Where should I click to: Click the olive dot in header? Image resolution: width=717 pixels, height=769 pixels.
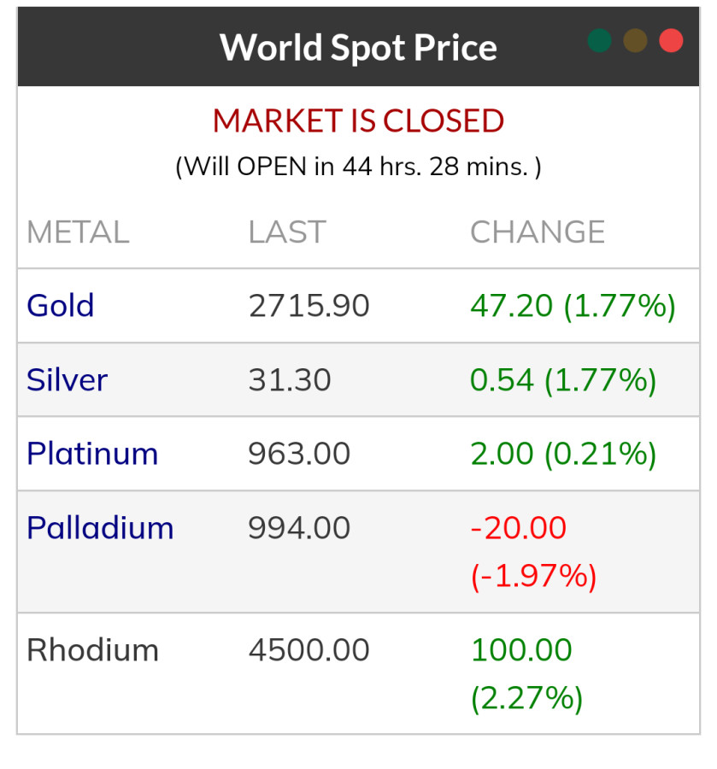635,40
